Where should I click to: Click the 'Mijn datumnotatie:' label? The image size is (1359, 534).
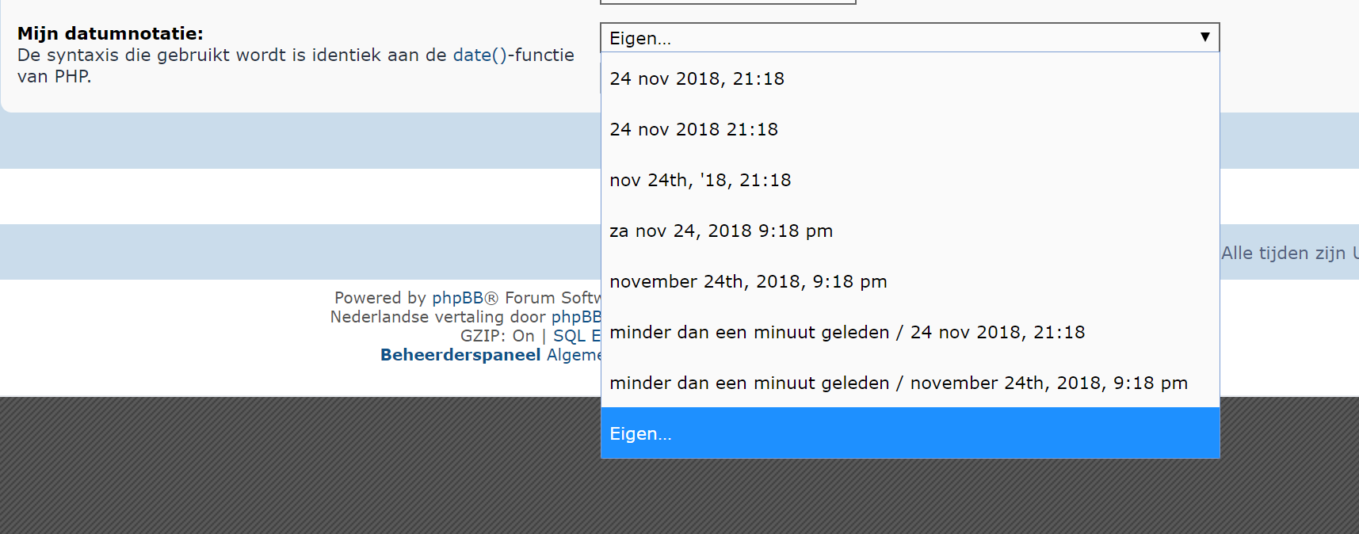tap(110, 33)
